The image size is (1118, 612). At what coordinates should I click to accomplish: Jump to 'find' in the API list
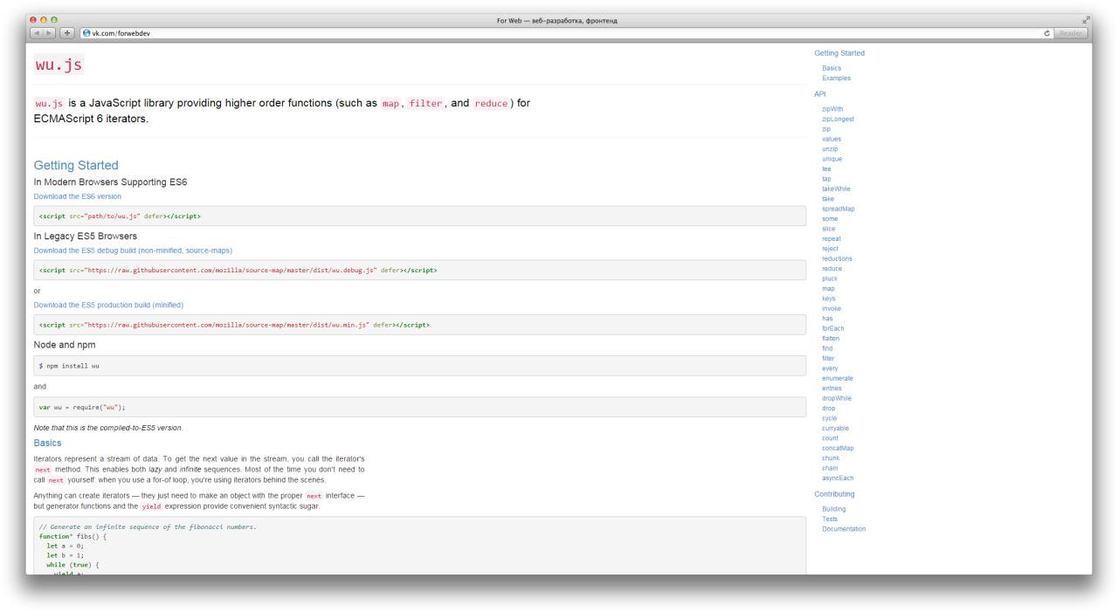coord(827,348)
